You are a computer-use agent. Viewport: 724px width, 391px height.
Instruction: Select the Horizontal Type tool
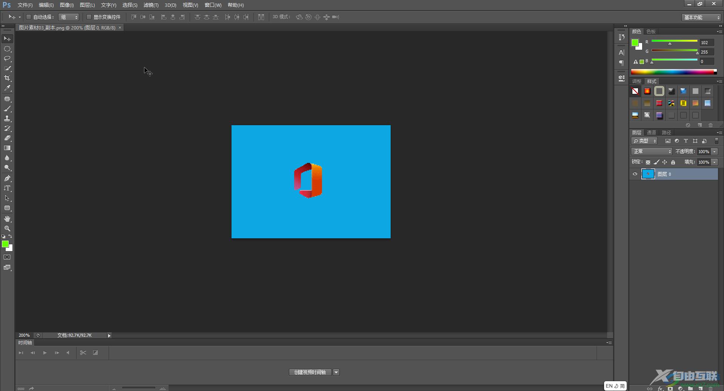click(x=7, y=189)
